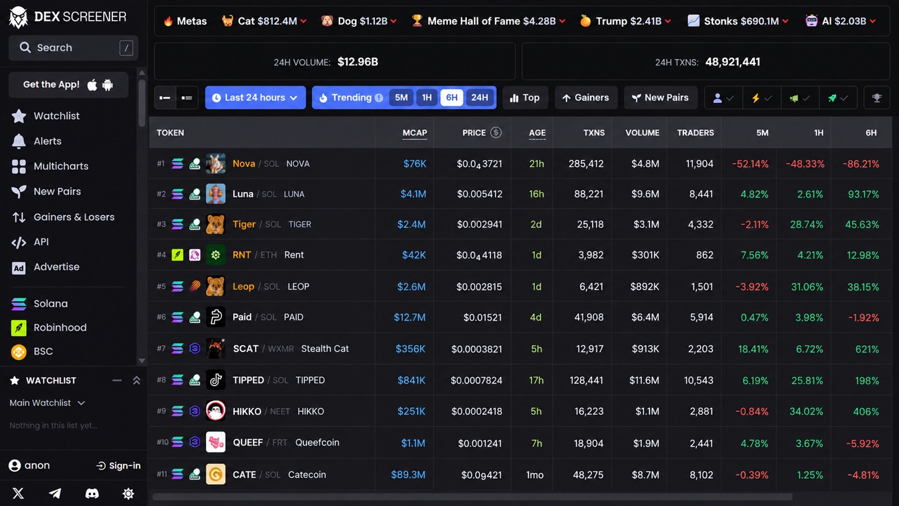Click the Search input field

point(74,48)
